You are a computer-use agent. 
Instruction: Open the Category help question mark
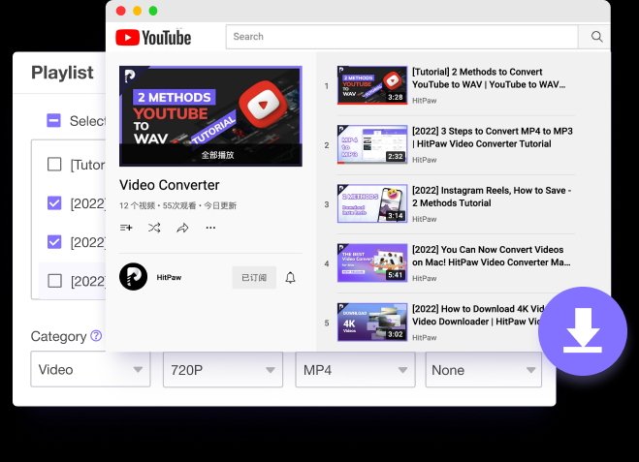tap(96, 336)
